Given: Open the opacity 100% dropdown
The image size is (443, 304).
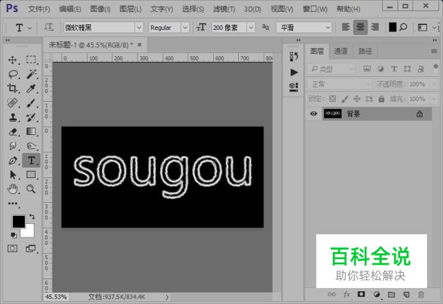Looking at the screenshot, I should [433, 84].
